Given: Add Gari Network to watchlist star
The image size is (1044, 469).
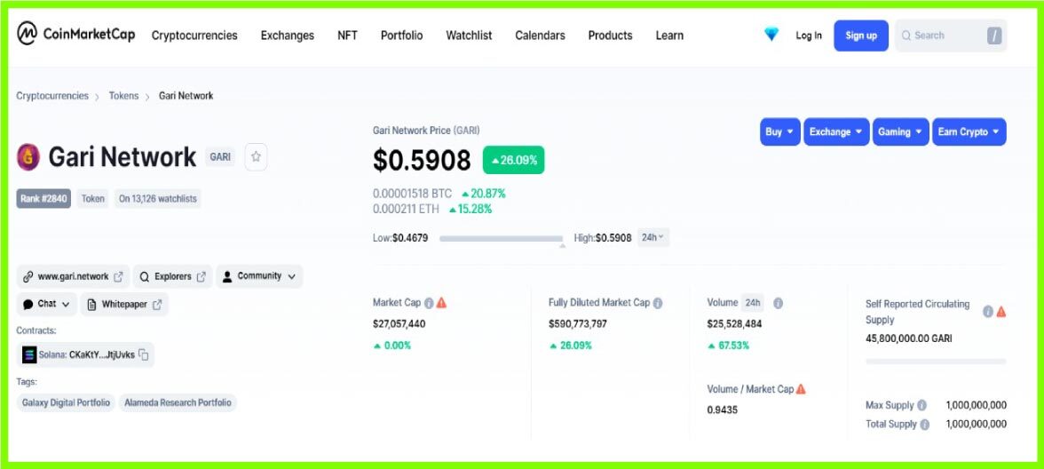Looking at the screenshot, I should (x=256, y=157).
